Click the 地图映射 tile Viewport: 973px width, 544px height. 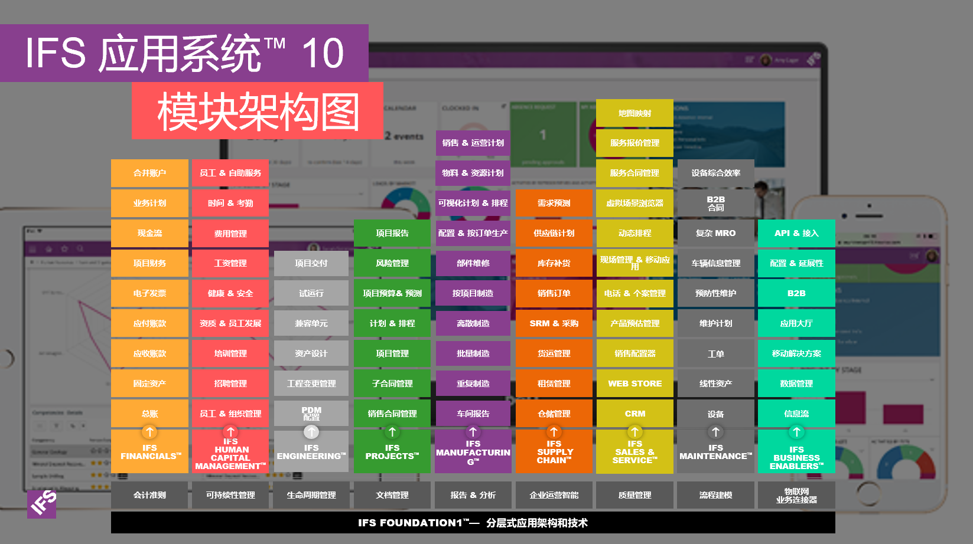pyautogui.click(x=634, y=113)
